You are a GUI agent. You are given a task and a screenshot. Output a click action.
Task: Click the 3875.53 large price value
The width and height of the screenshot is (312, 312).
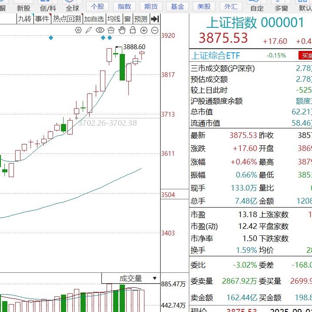coord(223,38)
